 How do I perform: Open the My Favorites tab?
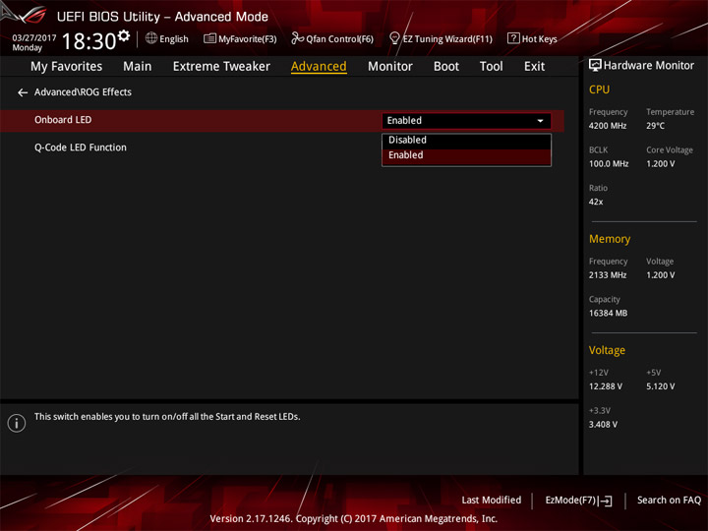point(67,67)
